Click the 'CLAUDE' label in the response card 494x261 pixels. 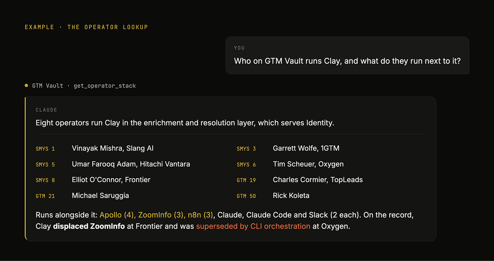pyautogui.click(x=46, y=110)
